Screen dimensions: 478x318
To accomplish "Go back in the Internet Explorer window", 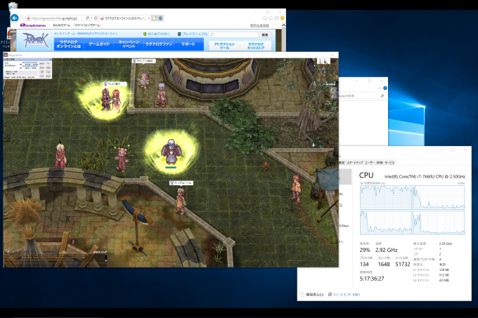I will click(14, 18).
